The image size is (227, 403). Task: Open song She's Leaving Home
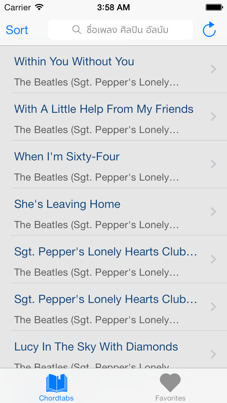pos(113,212)
